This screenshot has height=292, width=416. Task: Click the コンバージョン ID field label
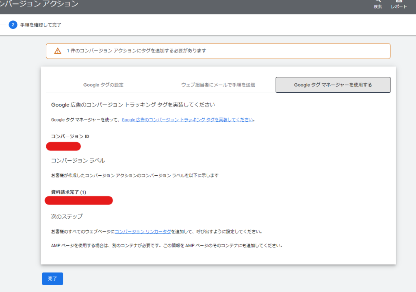click(70, 136)
